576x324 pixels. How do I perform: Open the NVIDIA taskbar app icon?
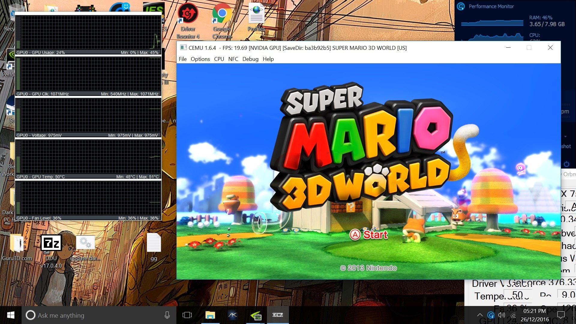[256, 315]
